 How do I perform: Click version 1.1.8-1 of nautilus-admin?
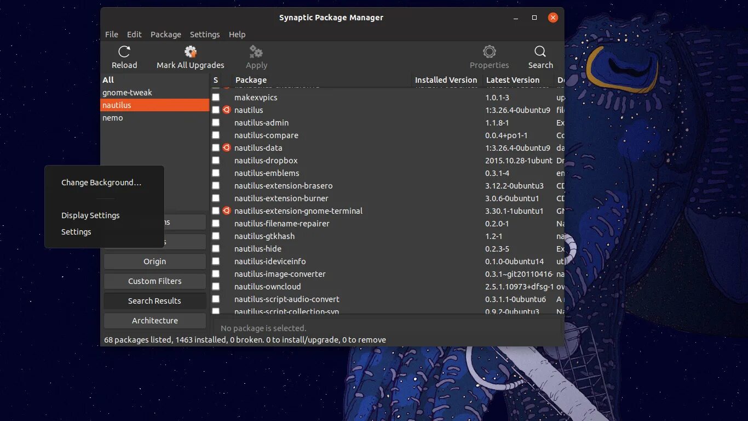point(497,123)
